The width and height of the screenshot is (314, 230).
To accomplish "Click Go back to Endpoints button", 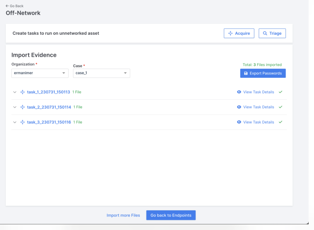I will pyautogui.click(x=171, y=215).
